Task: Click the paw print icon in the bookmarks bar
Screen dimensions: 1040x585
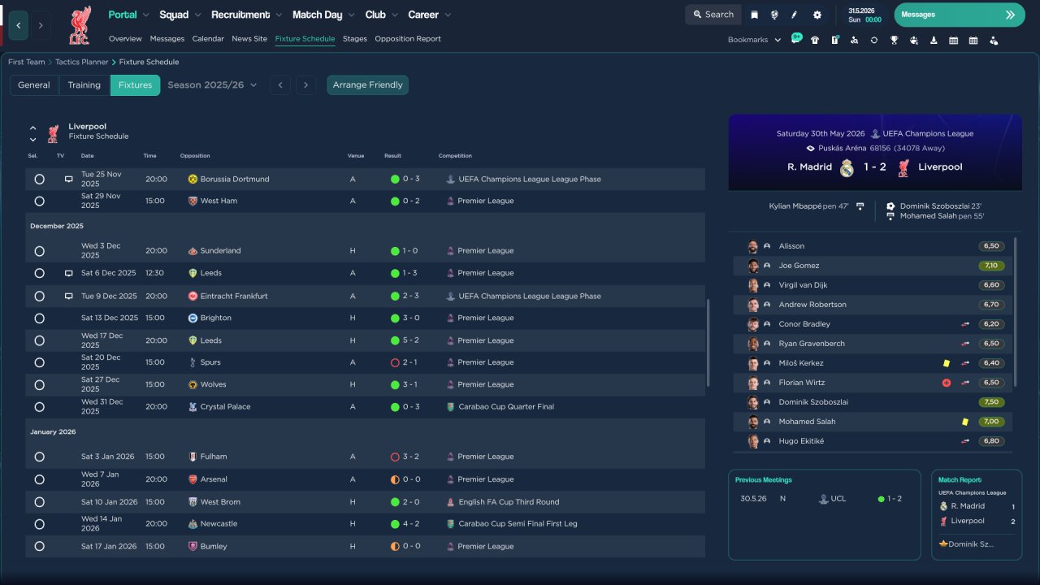Action: [914, 40]
